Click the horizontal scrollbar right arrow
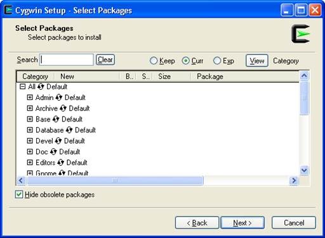Viewport: 325px width, 238px height. click(x=294, y=180)
